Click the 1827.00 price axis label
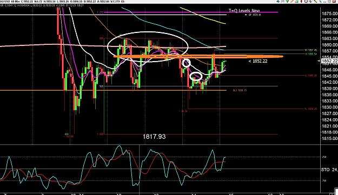 pyautogui.click(x=329, y=113)
